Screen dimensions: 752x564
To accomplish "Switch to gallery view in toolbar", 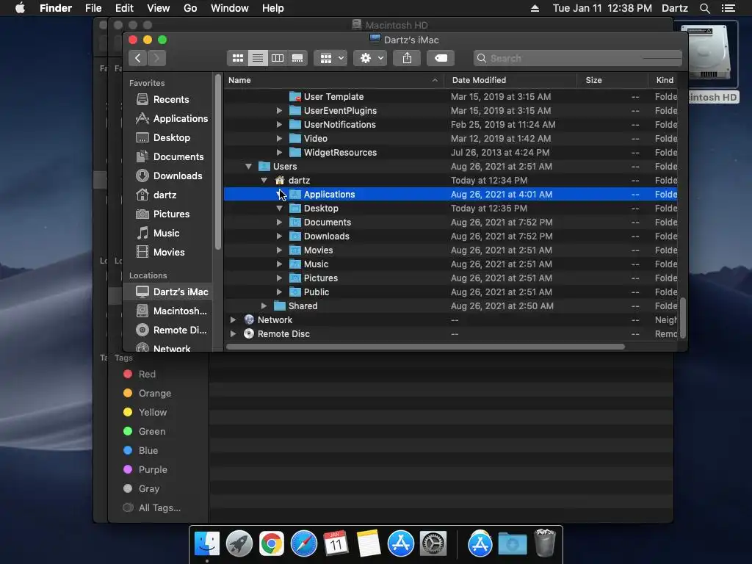I will [x=297, y=58].
